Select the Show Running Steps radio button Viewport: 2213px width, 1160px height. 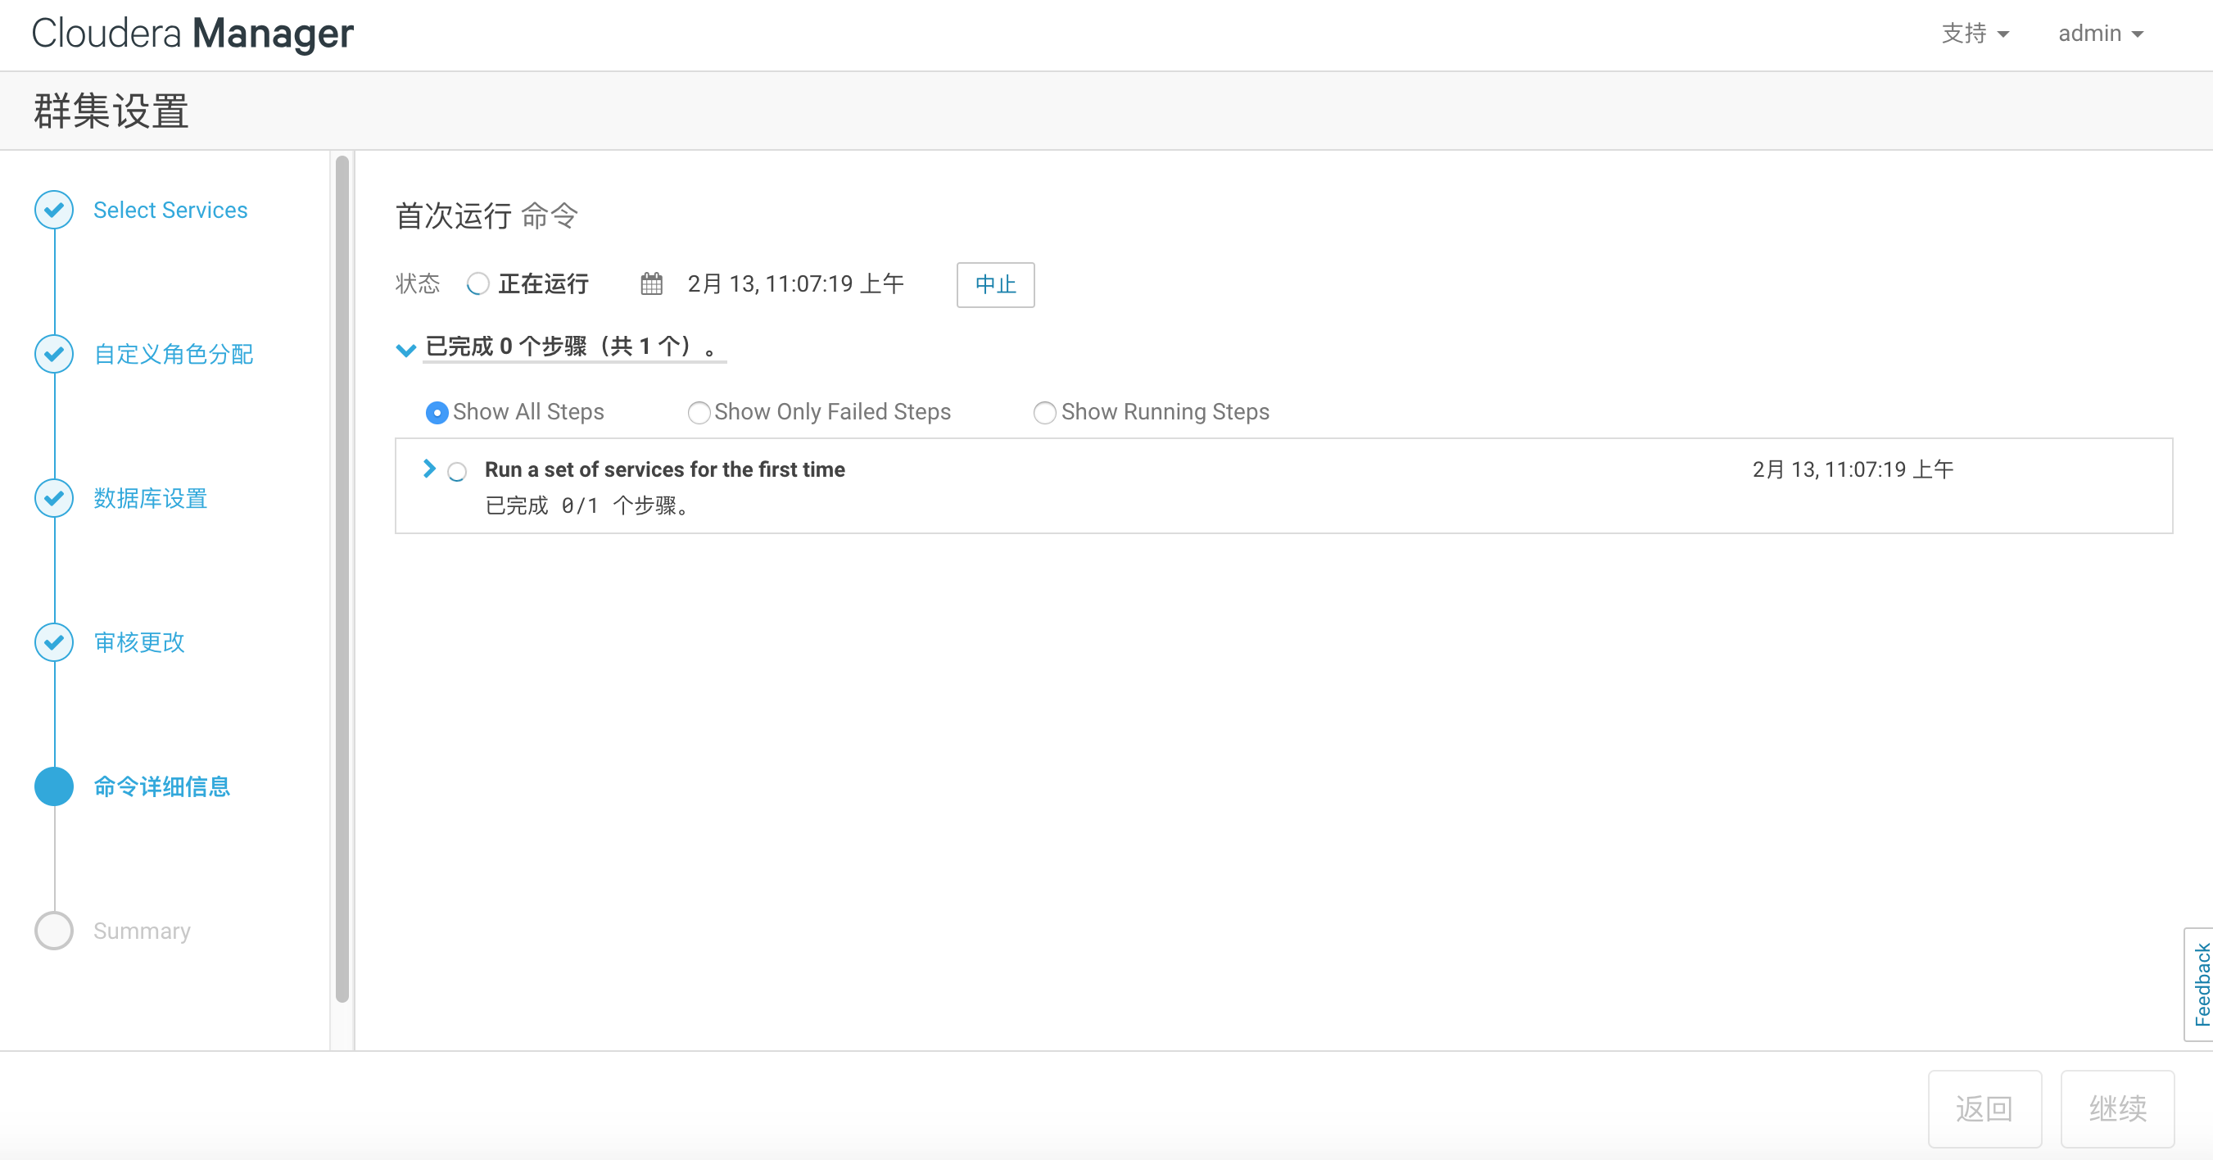1044,412
